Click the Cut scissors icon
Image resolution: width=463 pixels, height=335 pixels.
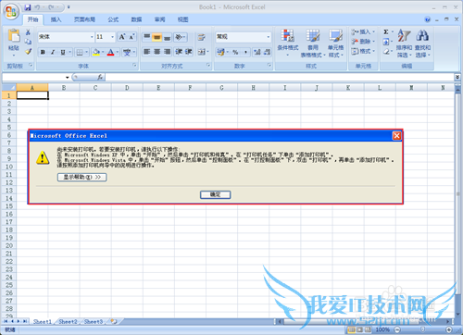28,32
